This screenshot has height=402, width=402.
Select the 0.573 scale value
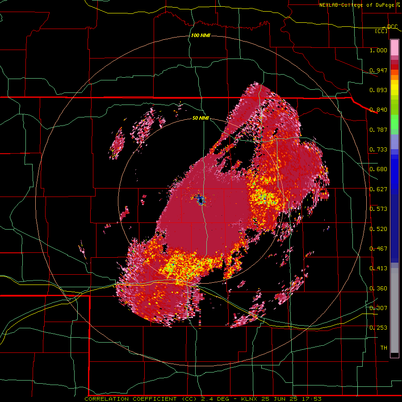(x=378, y=209)
